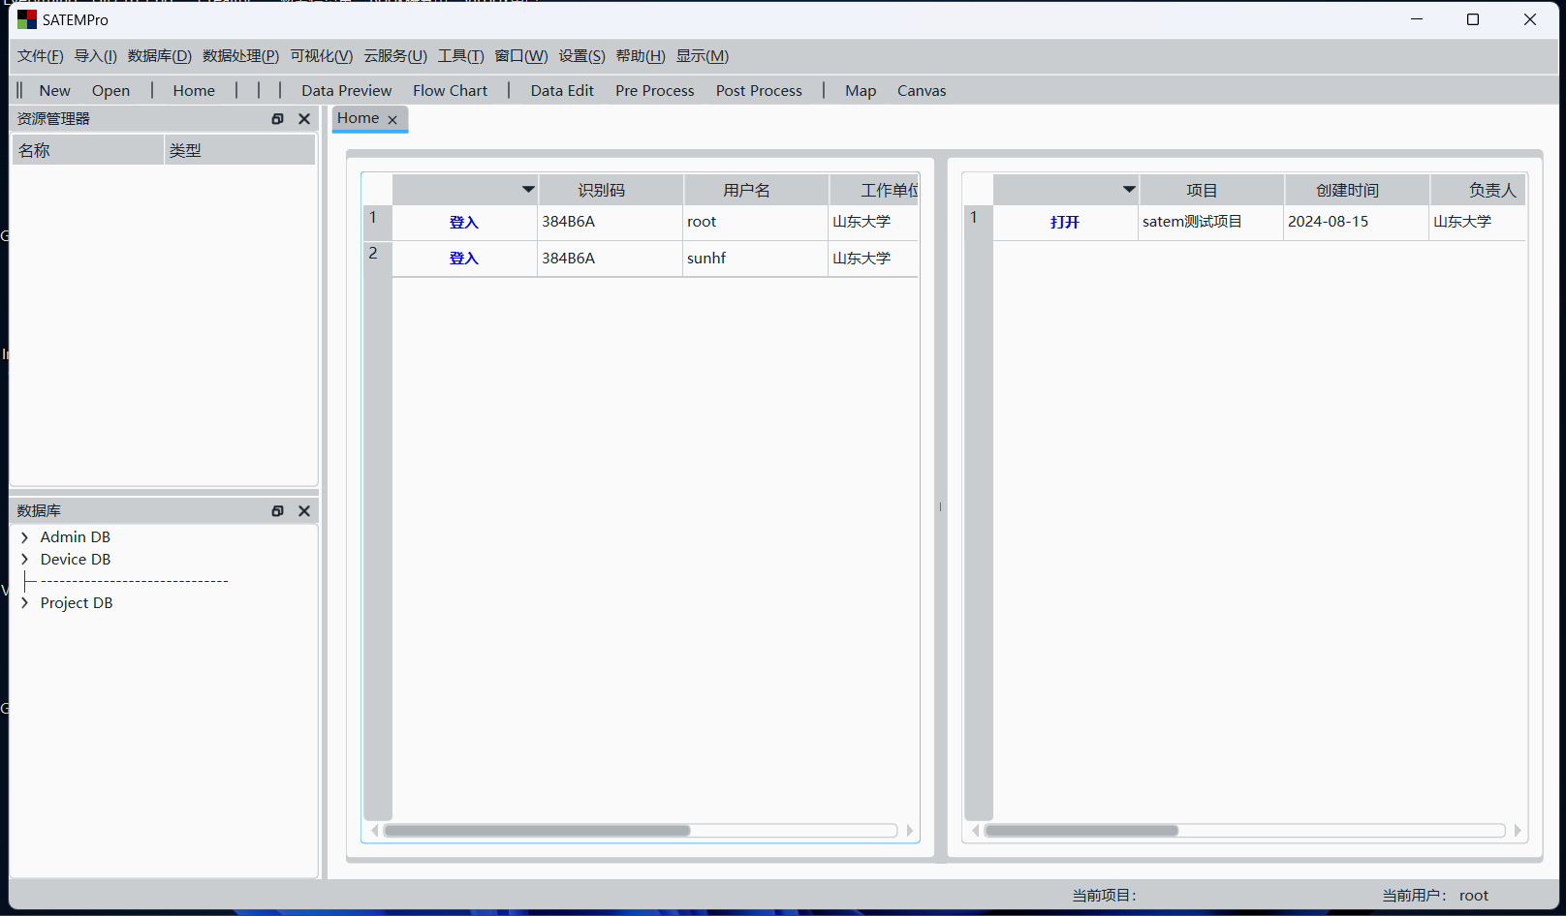
Task: Close the 数据库 panel
Action: tap(304, 511)
